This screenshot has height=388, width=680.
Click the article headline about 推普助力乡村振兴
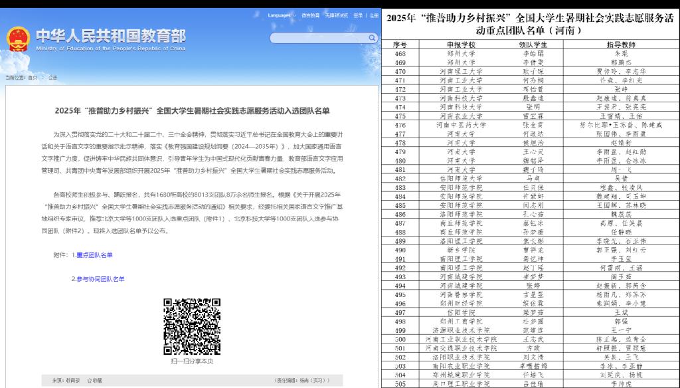click(x=192, y=110)
